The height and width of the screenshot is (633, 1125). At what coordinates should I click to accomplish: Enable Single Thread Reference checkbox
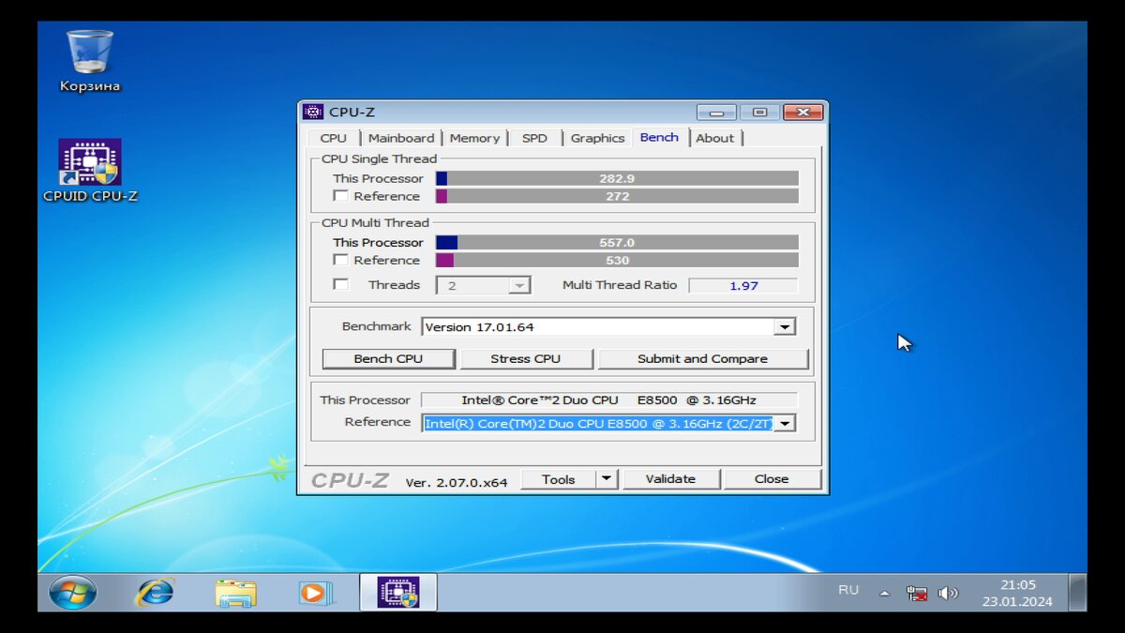pos(341,196)
